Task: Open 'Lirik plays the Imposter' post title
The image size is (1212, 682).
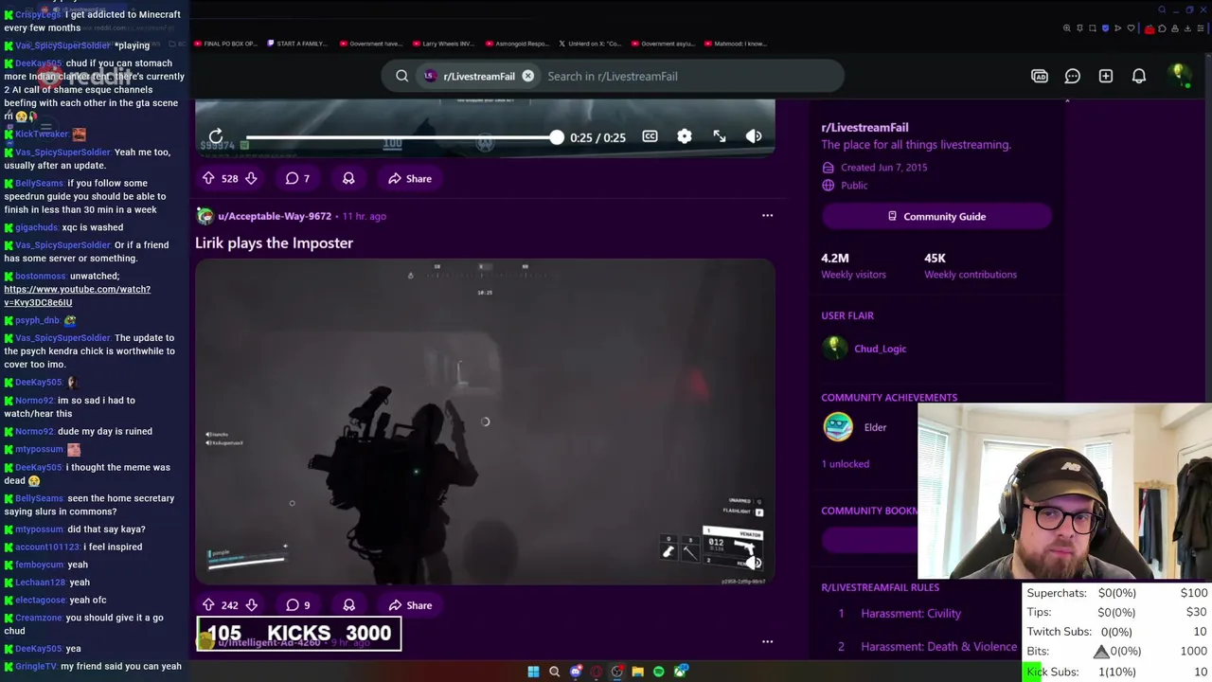Action: point(274,242)
